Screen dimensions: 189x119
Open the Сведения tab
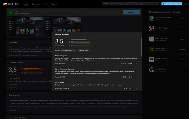coord(54,4)
